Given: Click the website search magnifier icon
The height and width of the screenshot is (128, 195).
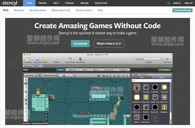Looking at the screenshot, I should [168, 3].
